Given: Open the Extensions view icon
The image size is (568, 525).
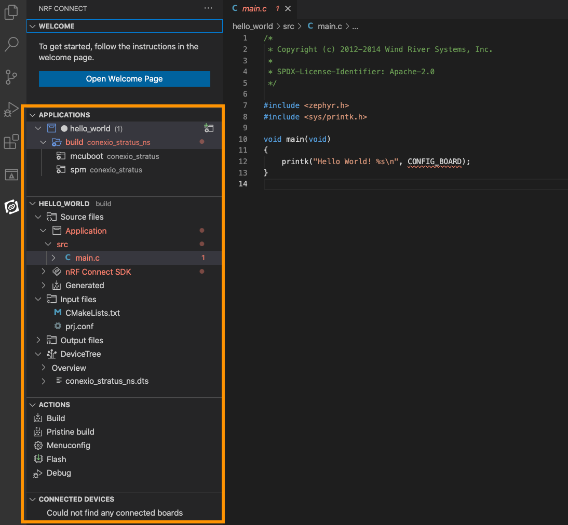Looking at the screenshot, I should [x=11, y=142].
